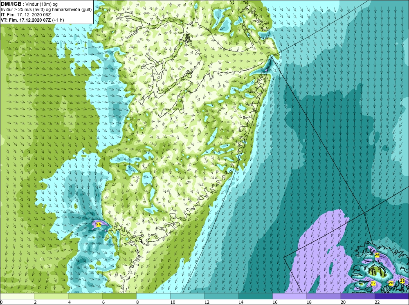Click the yellow 28 gust marker over Iceland
The height and width of the screenshot is (305, 409).
(402, 281)
